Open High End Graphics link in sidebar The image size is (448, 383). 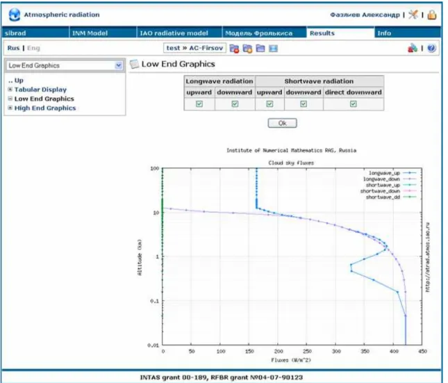click(45, 108)
